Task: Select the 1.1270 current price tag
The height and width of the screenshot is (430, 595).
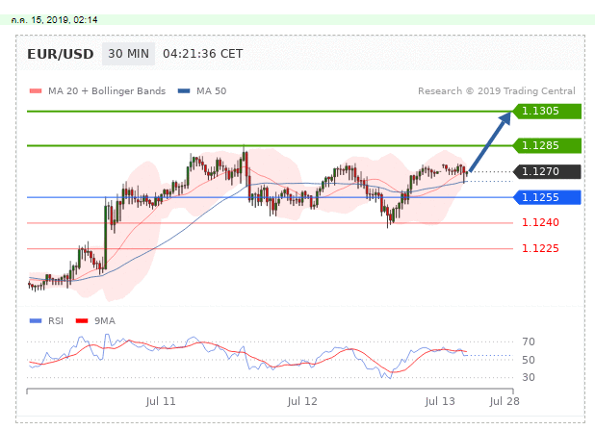Action: click(547, 172)
